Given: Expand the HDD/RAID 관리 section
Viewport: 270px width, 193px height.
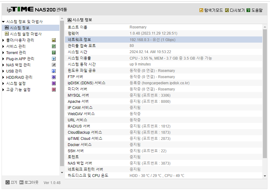Looking at the screenshot, I should [3, 77].
